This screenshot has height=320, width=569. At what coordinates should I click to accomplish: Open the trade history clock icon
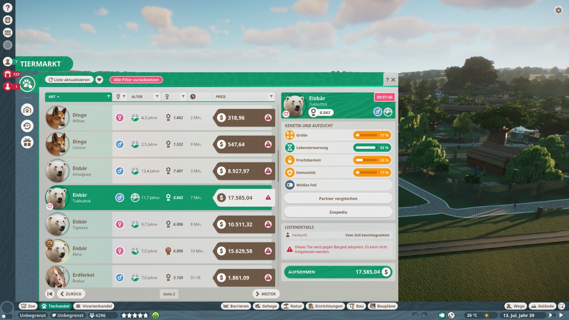(27, 126)
